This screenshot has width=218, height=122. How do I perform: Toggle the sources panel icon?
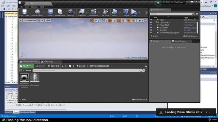click(x=20, y=70)
